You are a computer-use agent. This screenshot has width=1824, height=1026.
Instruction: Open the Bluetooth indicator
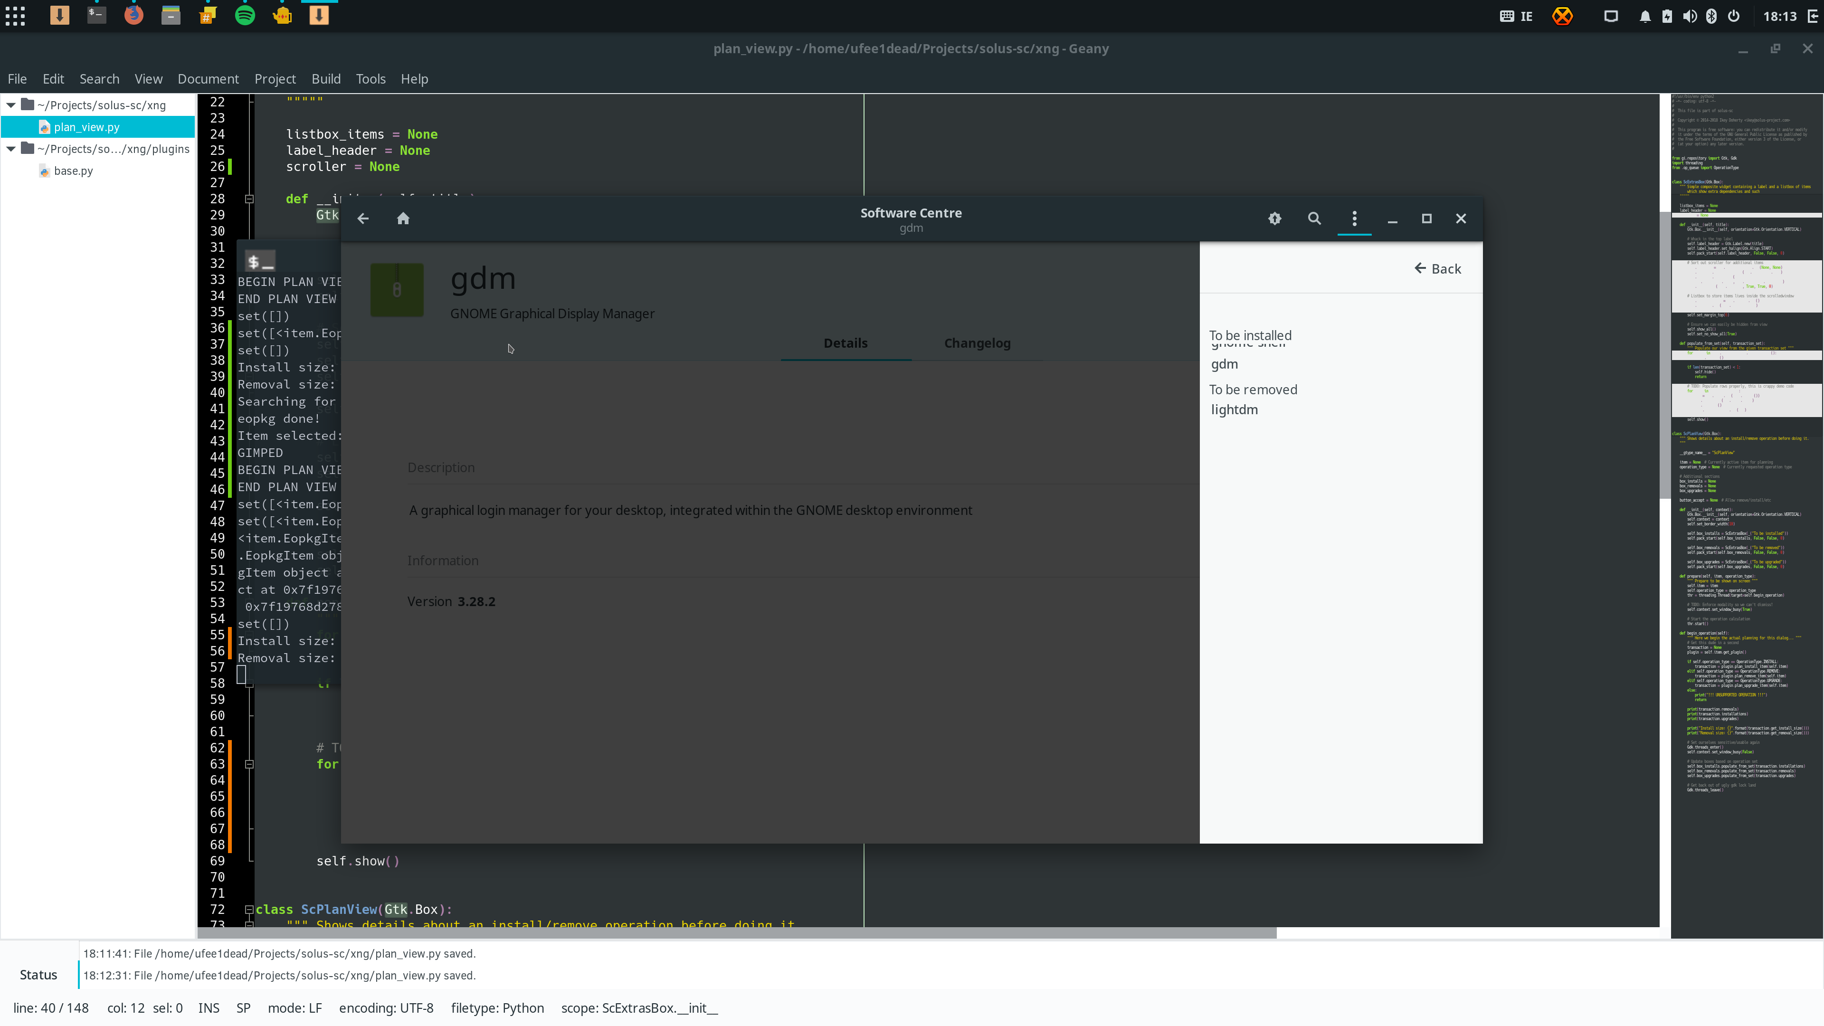(1711, 16)
